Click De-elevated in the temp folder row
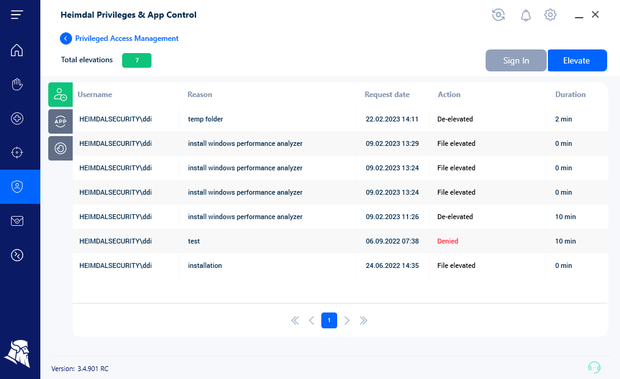 (455, 119)
